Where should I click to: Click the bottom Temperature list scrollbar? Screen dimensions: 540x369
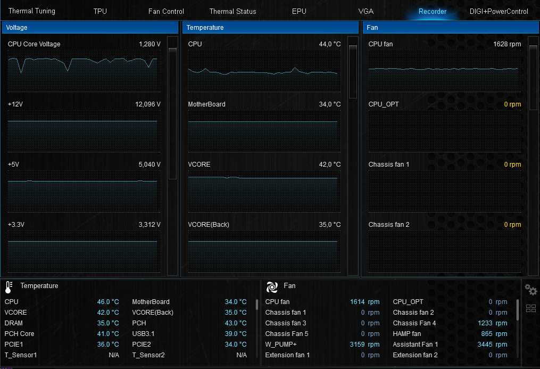pos(257,304)
